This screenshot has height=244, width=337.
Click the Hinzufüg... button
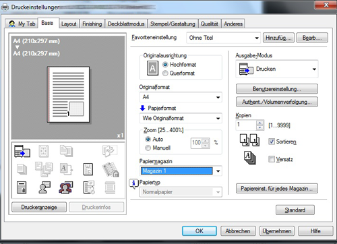pos(278,38)
